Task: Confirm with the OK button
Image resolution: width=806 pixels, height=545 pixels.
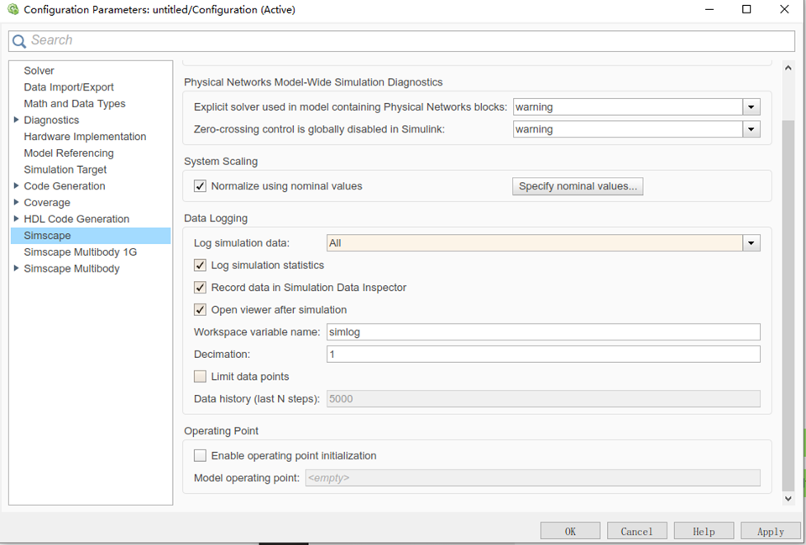Action: (570, 532)
